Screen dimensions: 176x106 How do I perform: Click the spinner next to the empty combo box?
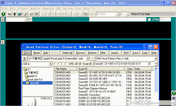pyautogui.click(x=31, y=19)
